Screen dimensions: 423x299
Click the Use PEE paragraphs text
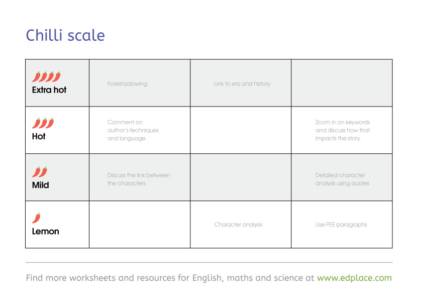click(x=341, y=225)
